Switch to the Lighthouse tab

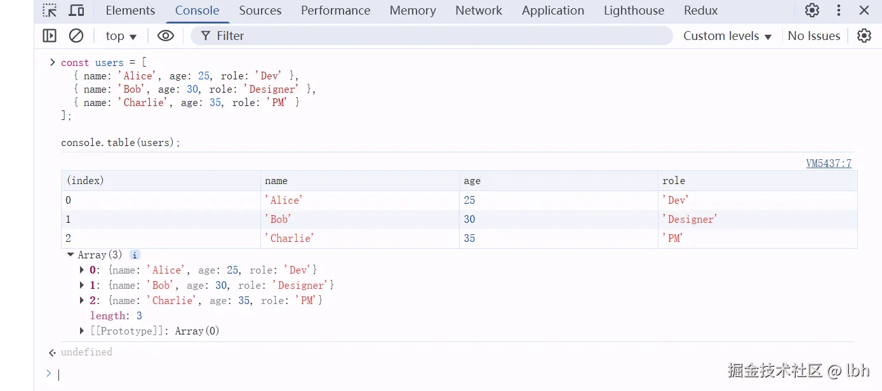(634, 11)
